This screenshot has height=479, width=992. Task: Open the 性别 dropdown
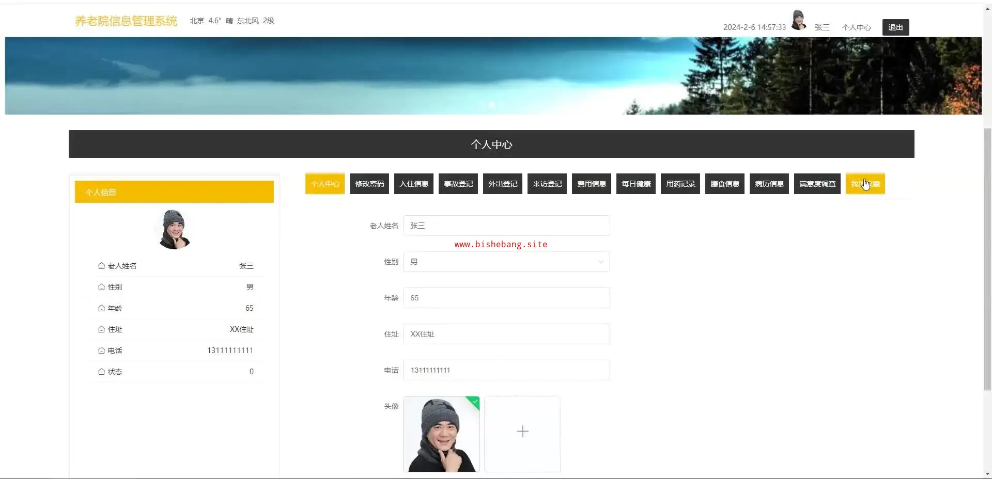click(506, 262)
